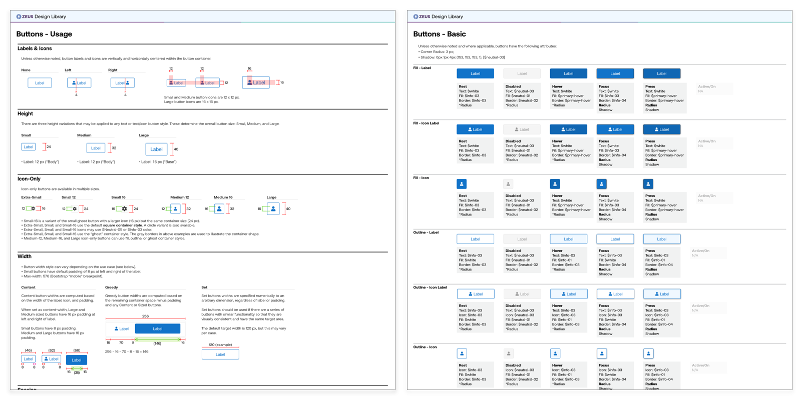Click the Small 16 gear icon button
This screenshot has height=400, width=801.
point(124,209)
